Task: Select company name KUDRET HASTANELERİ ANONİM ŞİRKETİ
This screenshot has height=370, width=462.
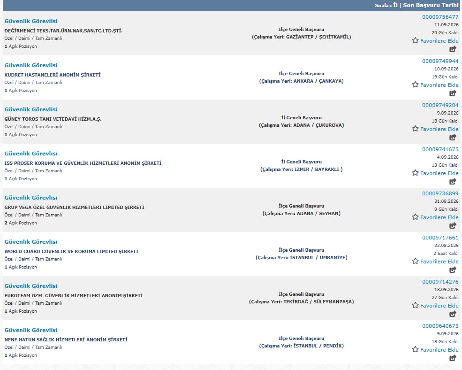Action: (53, 75)
